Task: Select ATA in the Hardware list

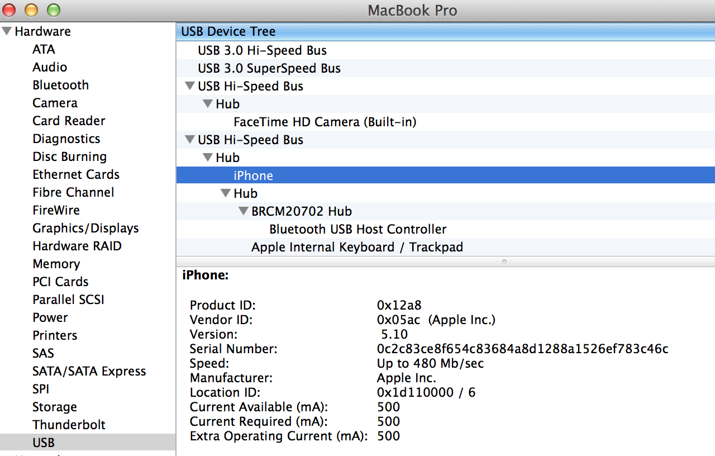Action: (44, 49)
